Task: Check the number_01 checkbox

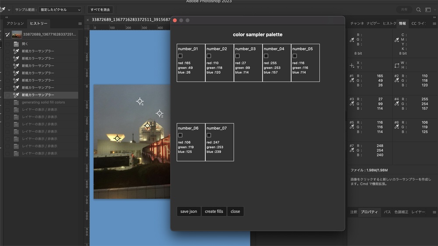Action: (180, 56)
